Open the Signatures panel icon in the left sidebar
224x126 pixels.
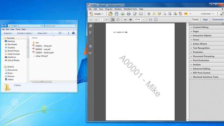point(90,54)
